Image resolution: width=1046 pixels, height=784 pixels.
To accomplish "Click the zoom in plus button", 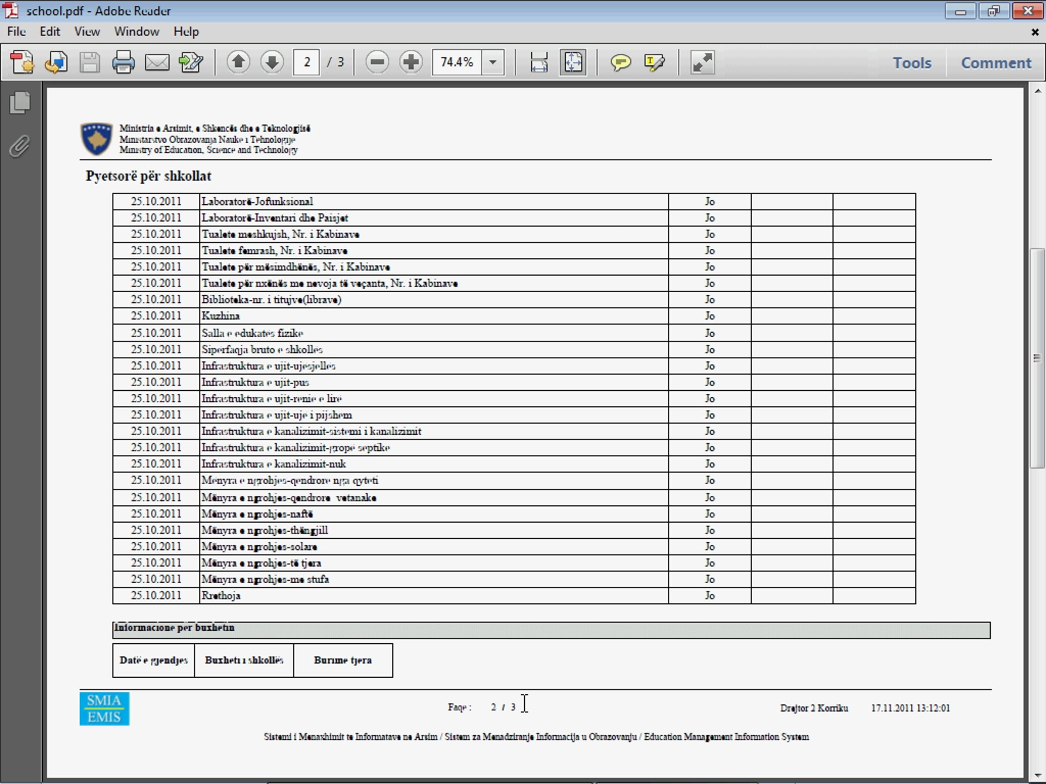I will pos(411,62).
